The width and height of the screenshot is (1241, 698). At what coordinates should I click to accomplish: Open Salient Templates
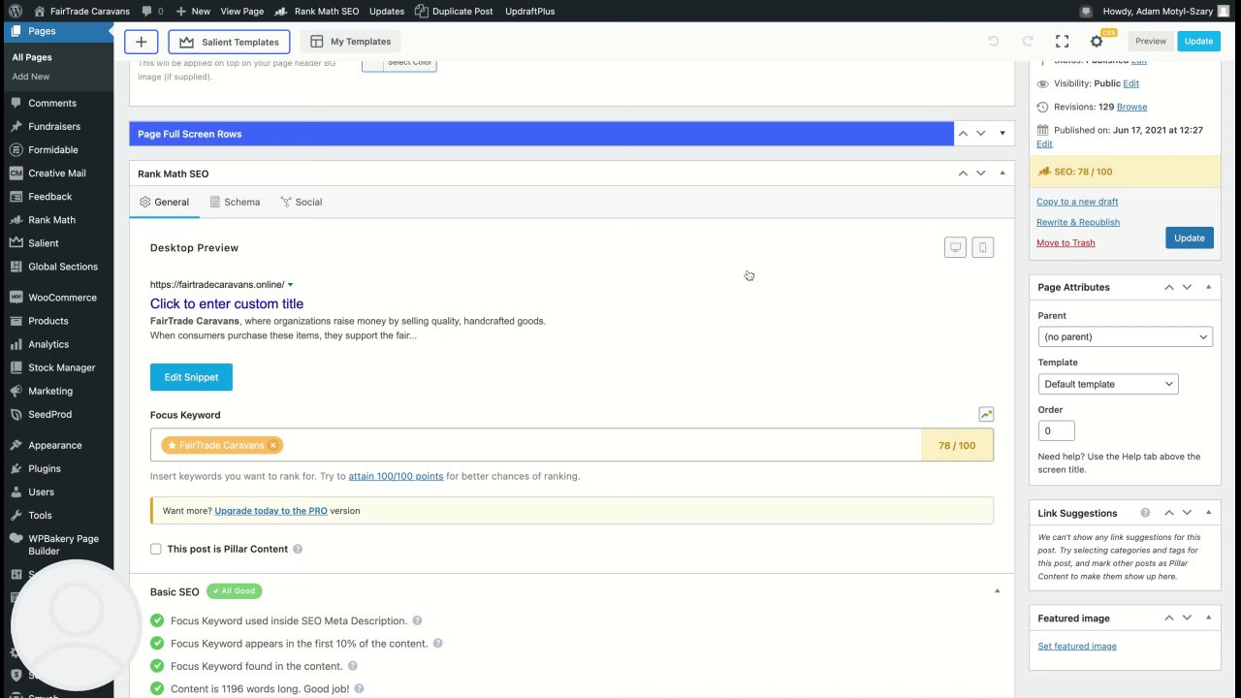point(230,42)
